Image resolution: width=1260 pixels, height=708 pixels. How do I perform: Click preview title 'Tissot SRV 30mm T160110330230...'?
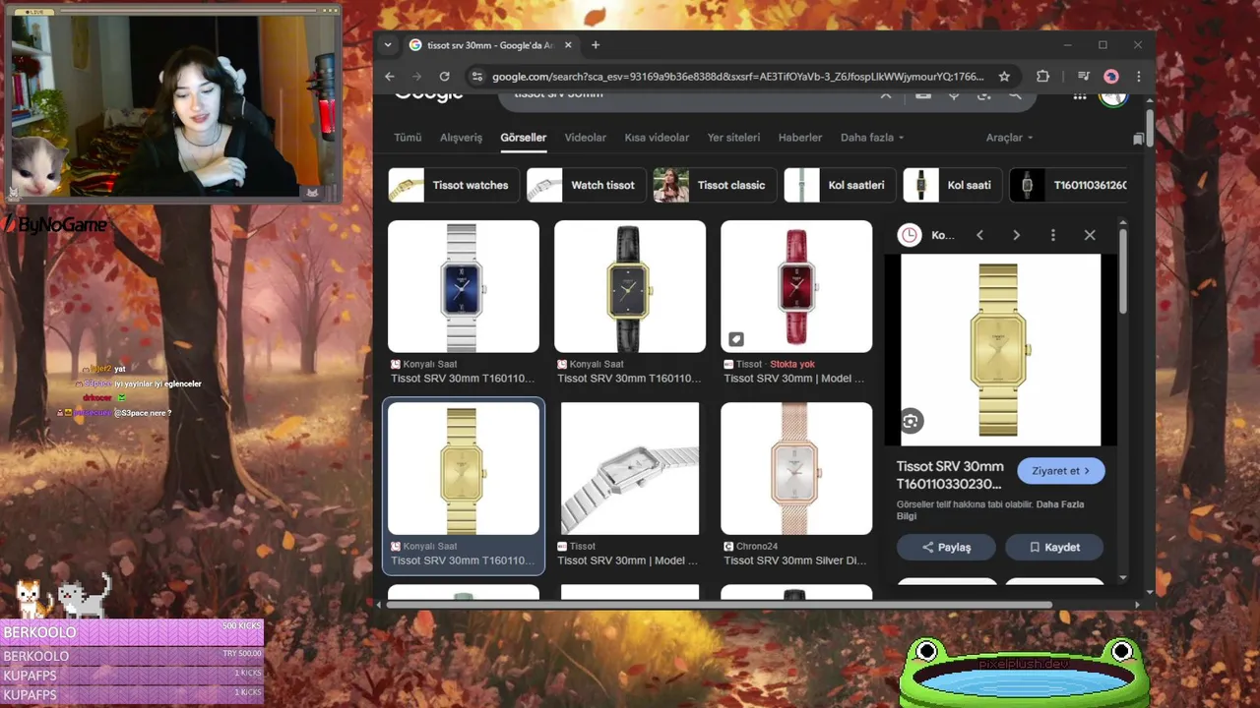click(x=950, y=475)
